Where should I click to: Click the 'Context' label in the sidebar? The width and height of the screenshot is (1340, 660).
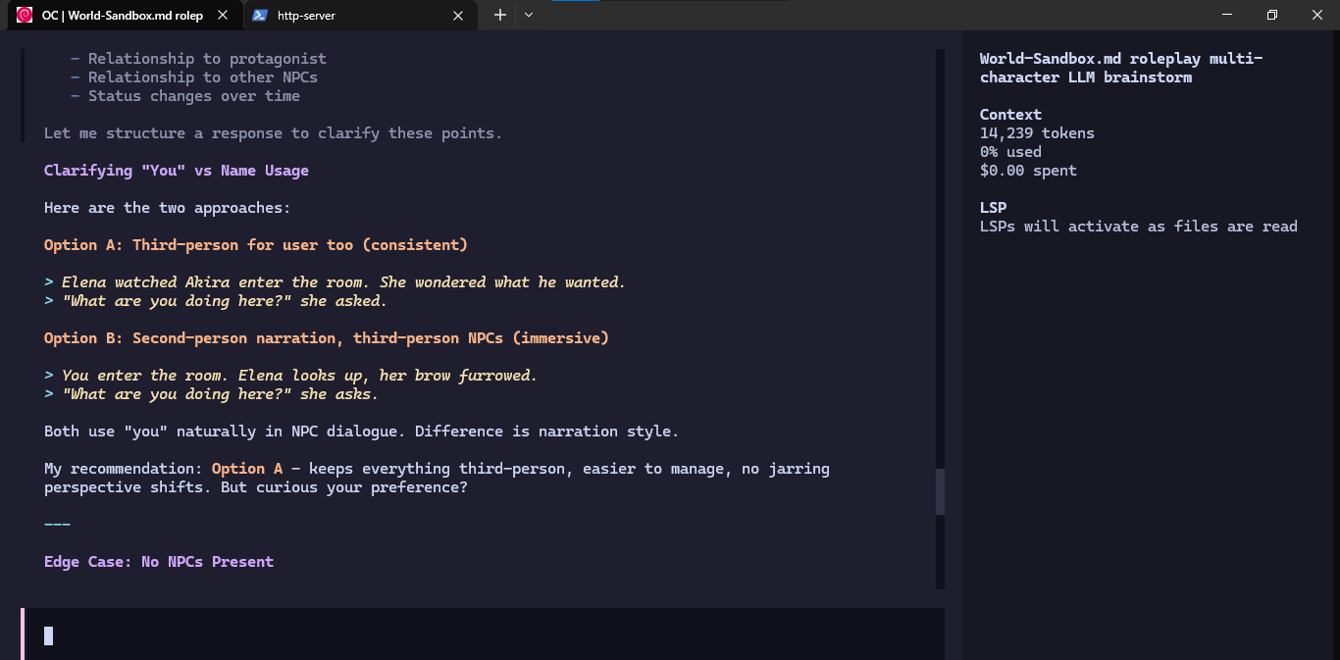coord(1010,115)
